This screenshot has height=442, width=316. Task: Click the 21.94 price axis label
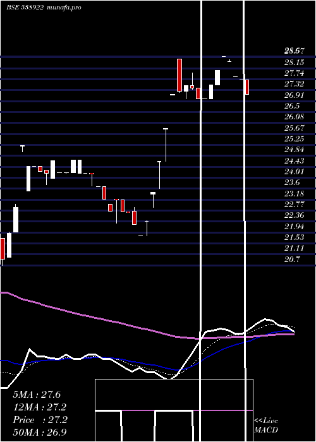295,226
